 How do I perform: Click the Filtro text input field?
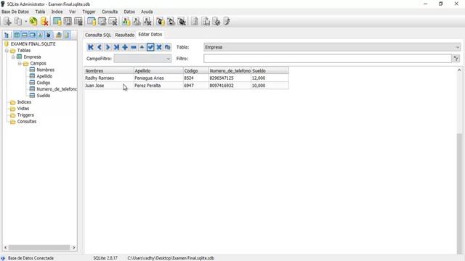coord(328,59)
